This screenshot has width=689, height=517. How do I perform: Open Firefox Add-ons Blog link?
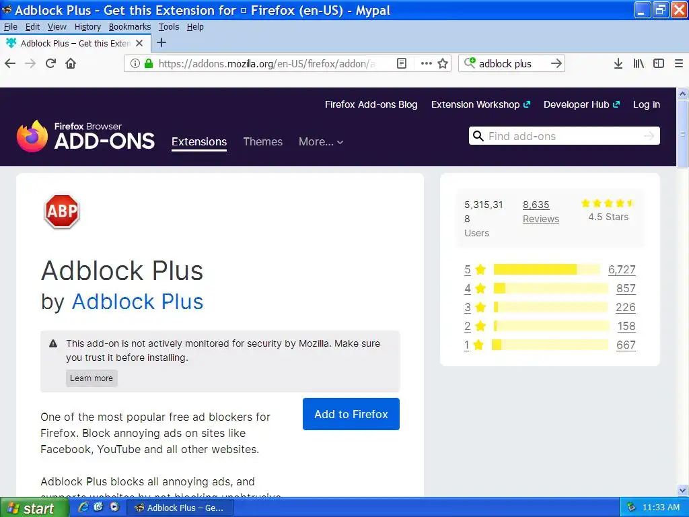(371, 104)
